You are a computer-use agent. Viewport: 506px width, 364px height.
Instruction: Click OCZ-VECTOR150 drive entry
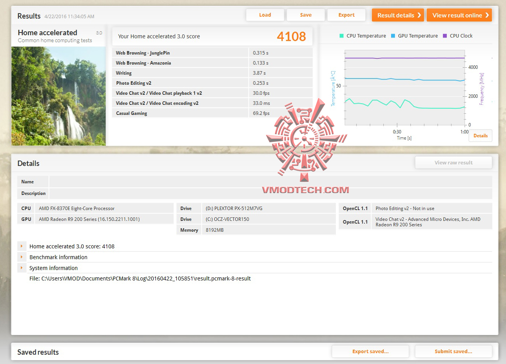point(227,219)
